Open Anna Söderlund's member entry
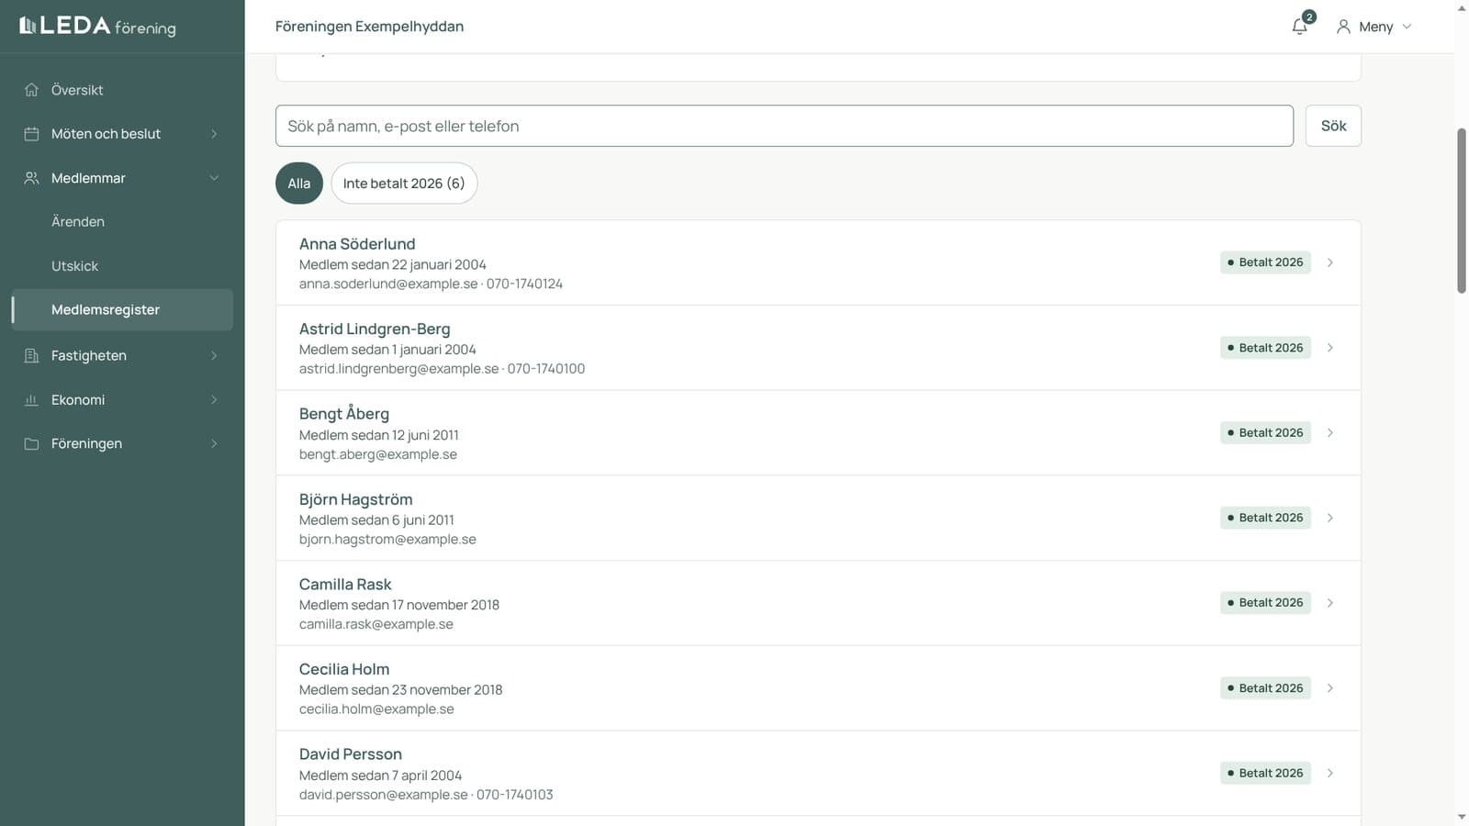Viewport: 1469px width, 826px height. pos(818,262)
